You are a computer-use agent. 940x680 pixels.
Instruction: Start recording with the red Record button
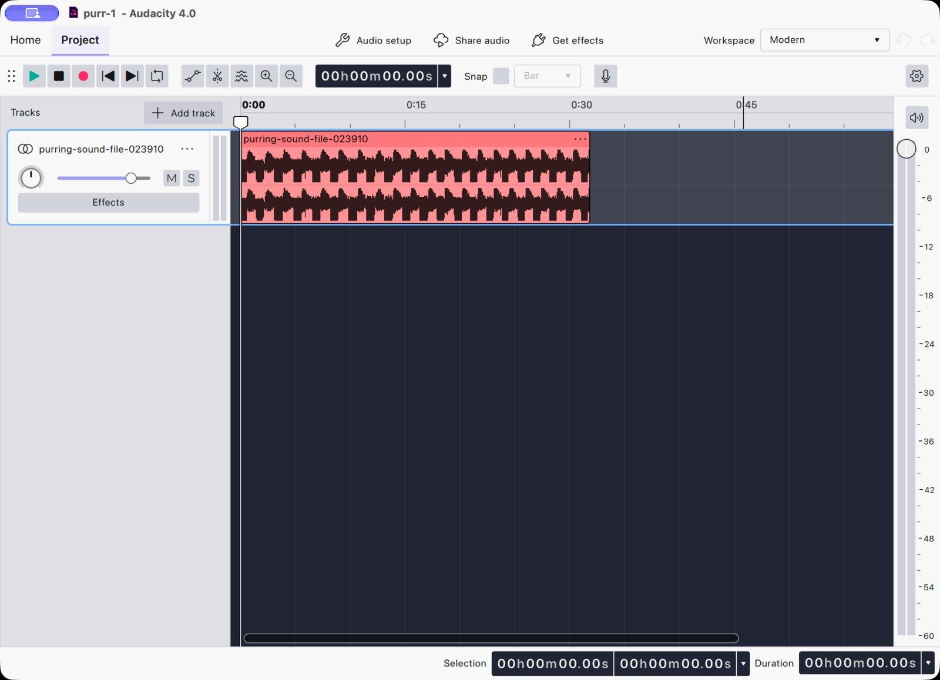pos(83,76)
